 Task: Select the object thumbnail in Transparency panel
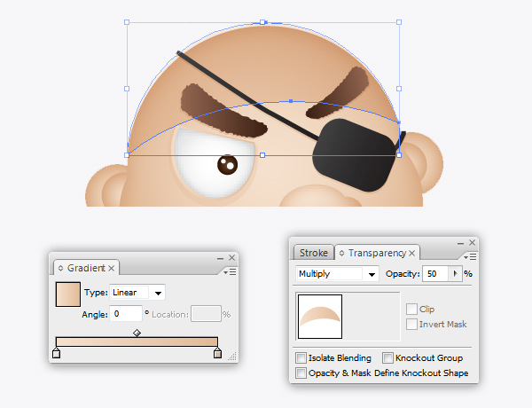click(x=320, y=317)
